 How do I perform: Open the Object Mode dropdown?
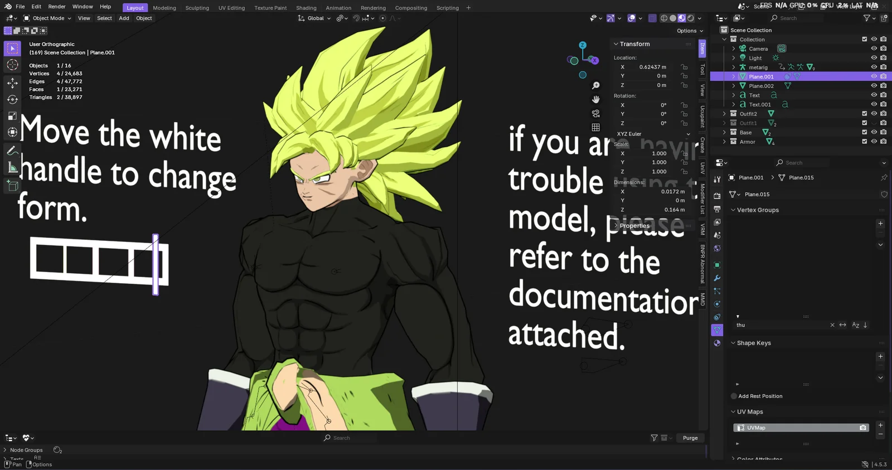click(x=47, y=18)
